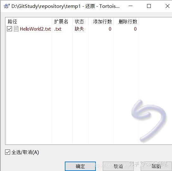Select the HelloWorld2.txt file name

point(35,29)
